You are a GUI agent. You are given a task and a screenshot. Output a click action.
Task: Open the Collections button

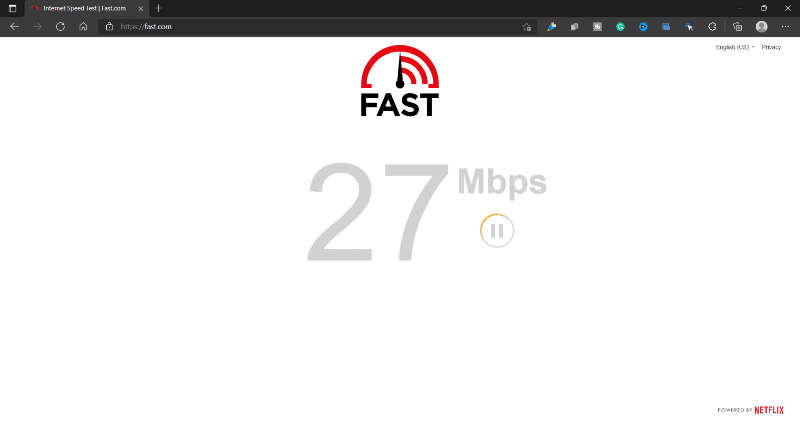tap(737, 27)
